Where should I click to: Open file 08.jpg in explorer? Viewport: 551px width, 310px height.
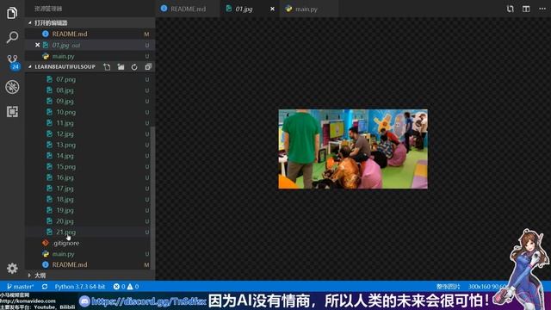pyautogui.click(x=88, y=90)
